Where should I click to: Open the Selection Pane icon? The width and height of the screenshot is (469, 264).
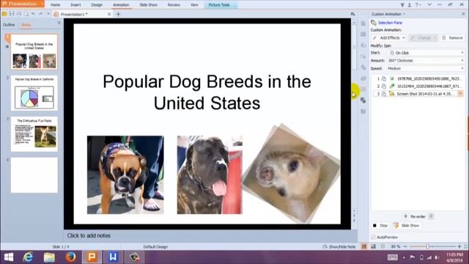(373, 23)
